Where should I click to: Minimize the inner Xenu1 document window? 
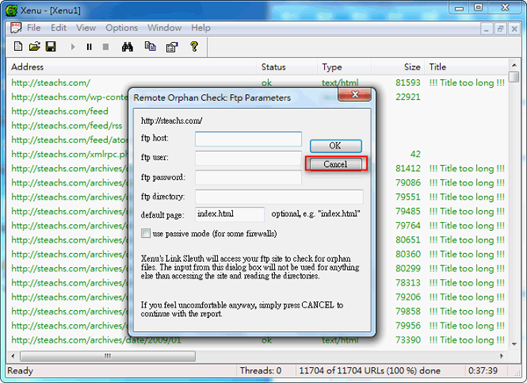(486, 29)
